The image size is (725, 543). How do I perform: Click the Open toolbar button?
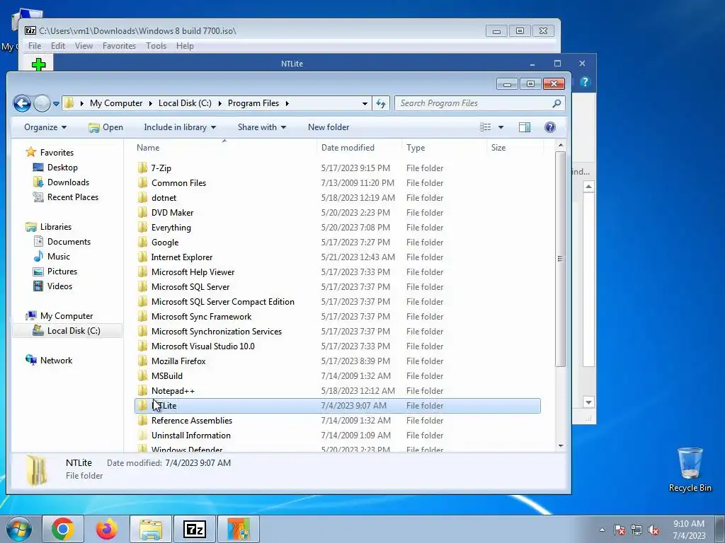106,127
